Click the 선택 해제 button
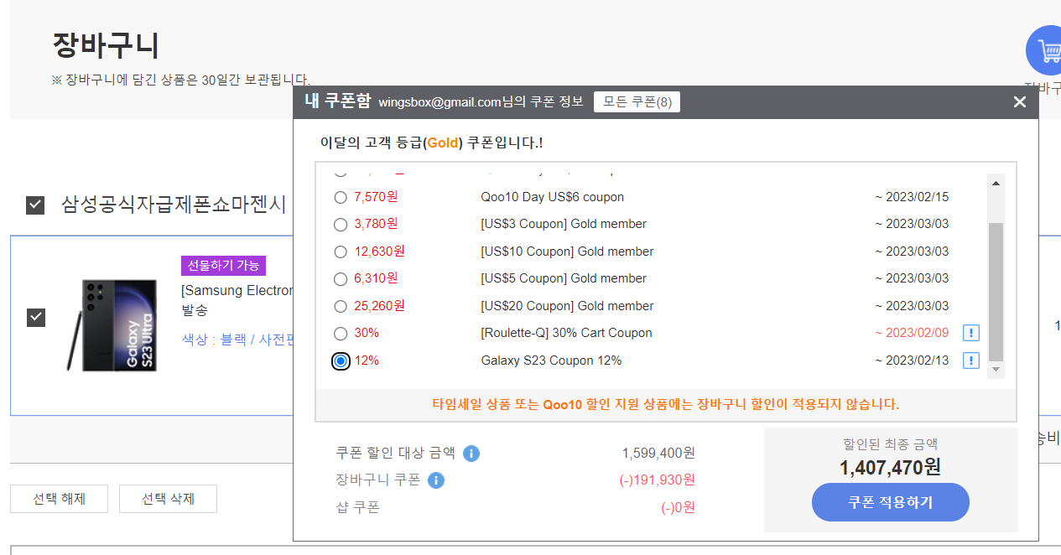Screen dimensions: 1061x555 (x=59, y=499)
